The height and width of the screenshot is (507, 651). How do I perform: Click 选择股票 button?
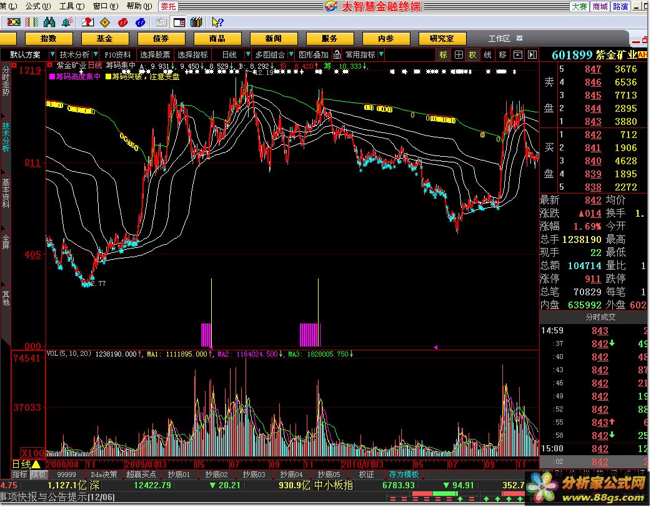coord(155,54)
